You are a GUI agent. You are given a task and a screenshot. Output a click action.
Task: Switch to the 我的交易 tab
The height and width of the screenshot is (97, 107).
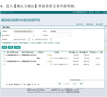click(x=99, y=24)
